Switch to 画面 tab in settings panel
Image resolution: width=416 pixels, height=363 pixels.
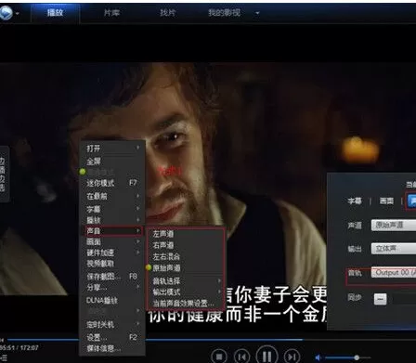click(386, 201)
